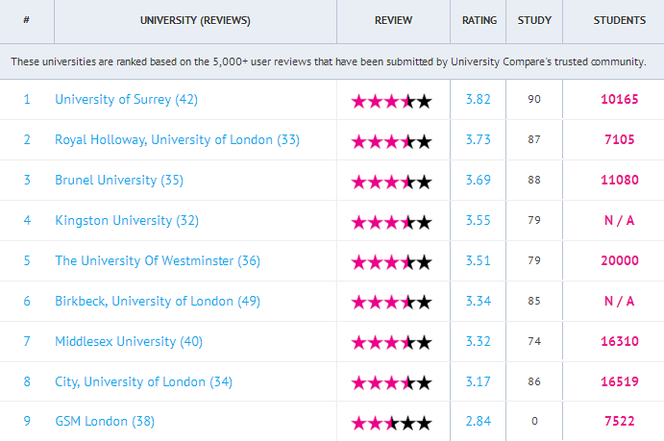The image size is (664, 441).
Task: Click the 3.32 rating value
Action: click(x=479, y=341)
